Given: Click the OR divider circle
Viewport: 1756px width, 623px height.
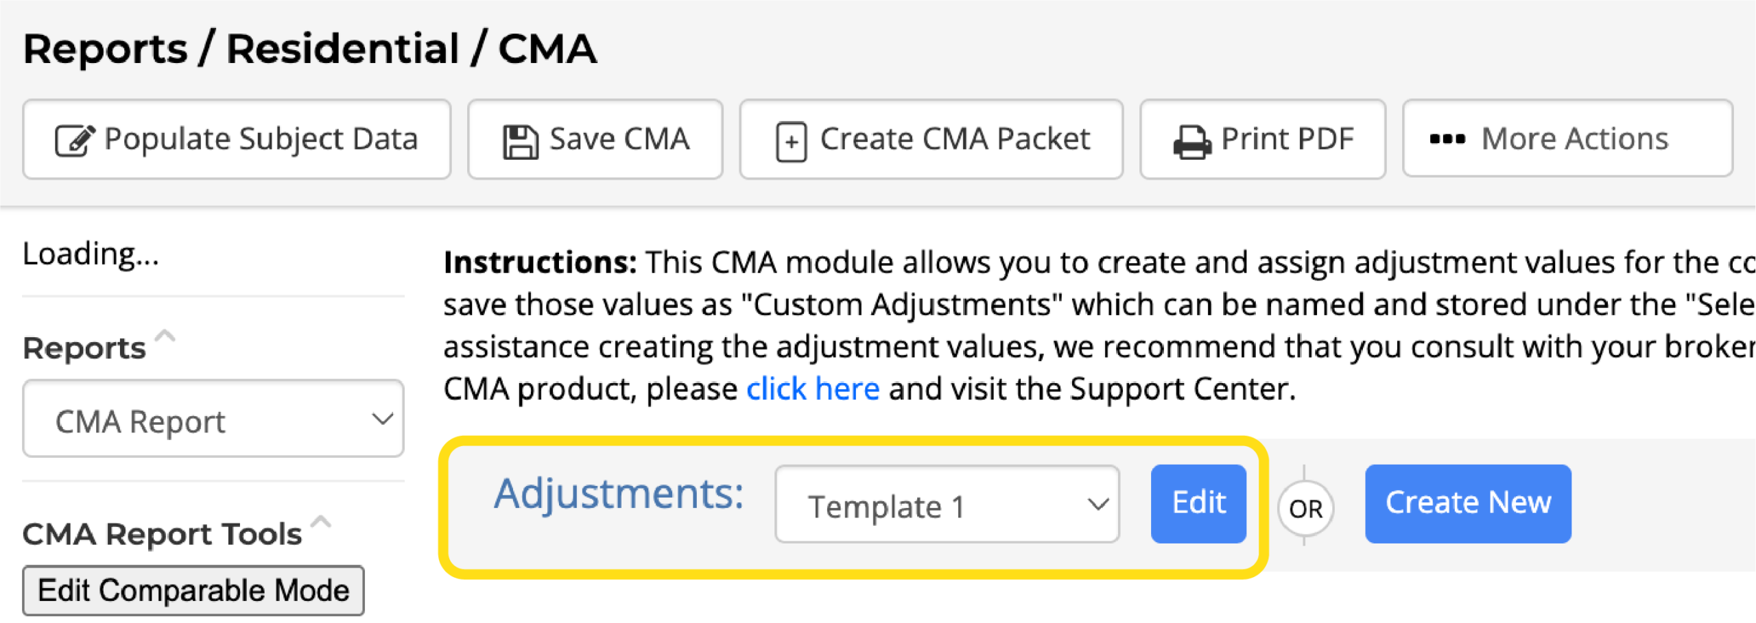Looking at the screenshot, I should pyautogui.click(x=1305, y=509).
